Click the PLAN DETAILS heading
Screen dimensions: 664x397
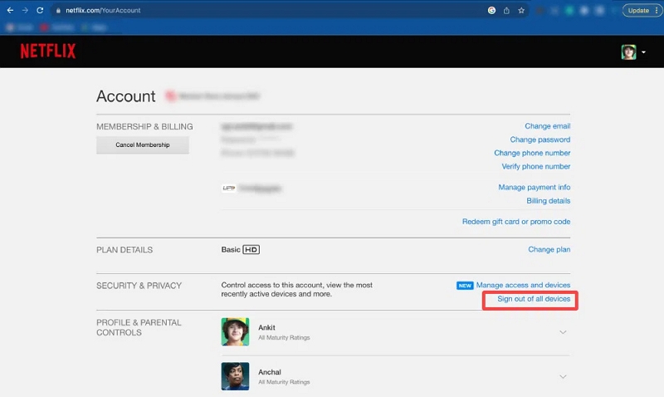pos(124,250)
